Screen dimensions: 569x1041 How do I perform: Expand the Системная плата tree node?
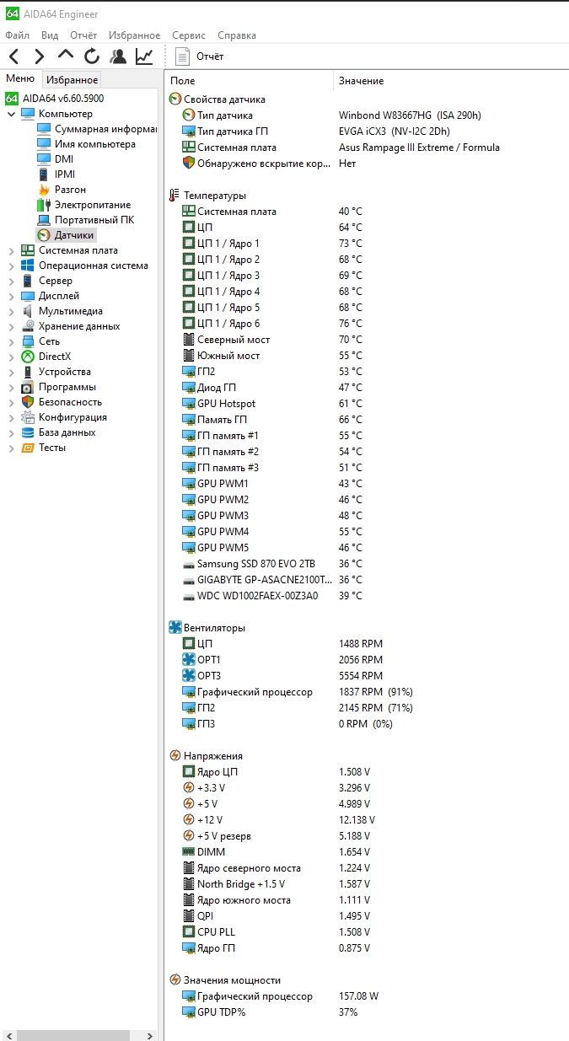(x=11, y=250)
